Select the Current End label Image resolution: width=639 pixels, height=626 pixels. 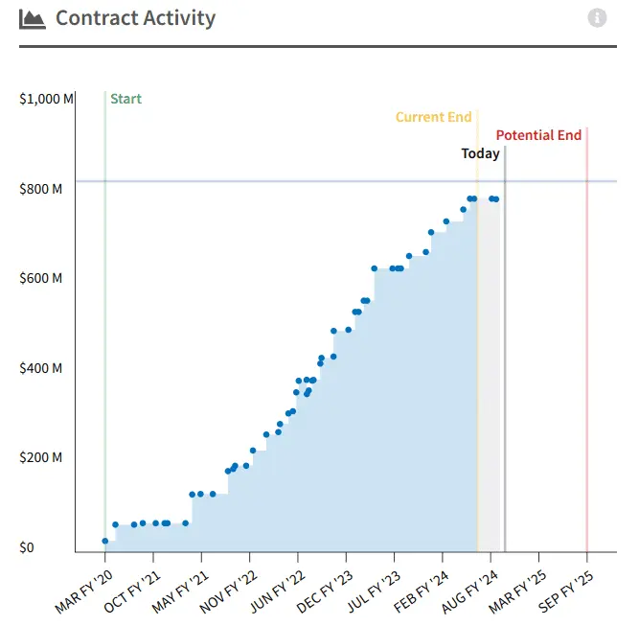click(x=434, y=117)
